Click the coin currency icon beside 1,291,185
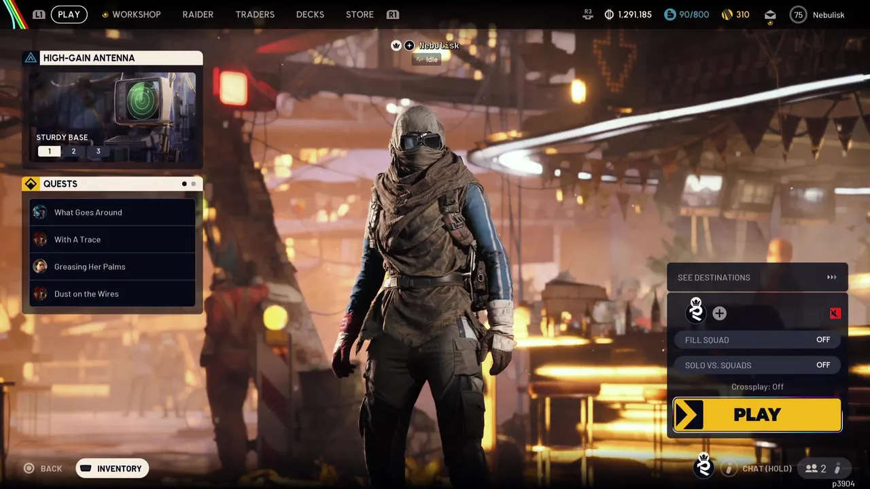The height and width of the screenshot is (489, 870). [x=609, y=14]
